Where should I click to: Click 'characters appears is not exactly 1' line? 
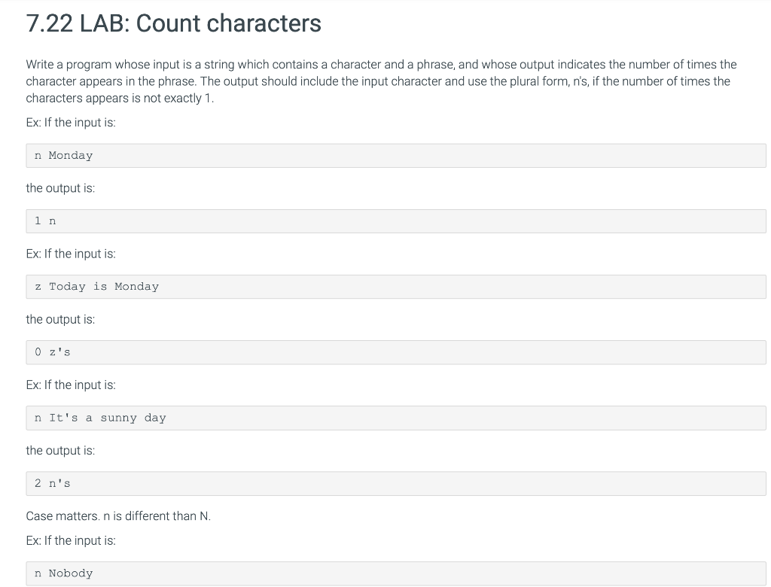120,99
